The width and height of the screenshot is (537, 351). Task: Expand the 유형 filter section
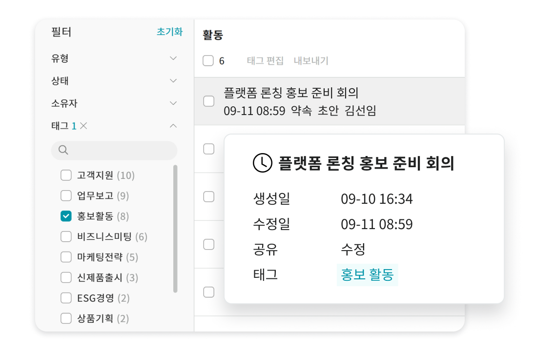173,58
